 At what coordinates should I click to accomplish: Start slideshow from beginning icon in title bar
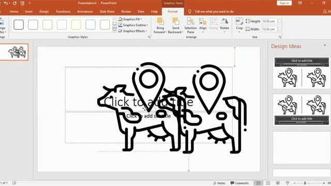22,3
